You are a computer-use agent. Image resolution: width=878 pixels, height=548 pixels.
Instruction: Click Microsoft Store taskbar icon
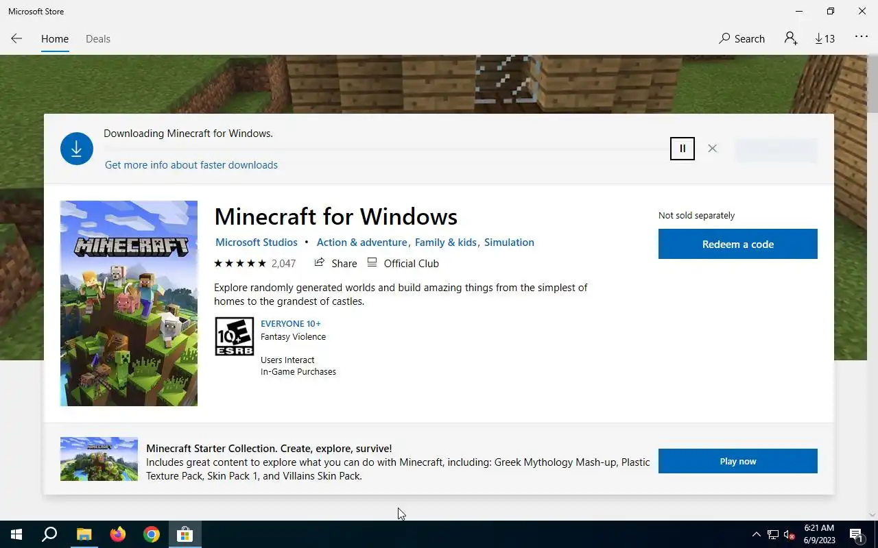tap(185, 534)
